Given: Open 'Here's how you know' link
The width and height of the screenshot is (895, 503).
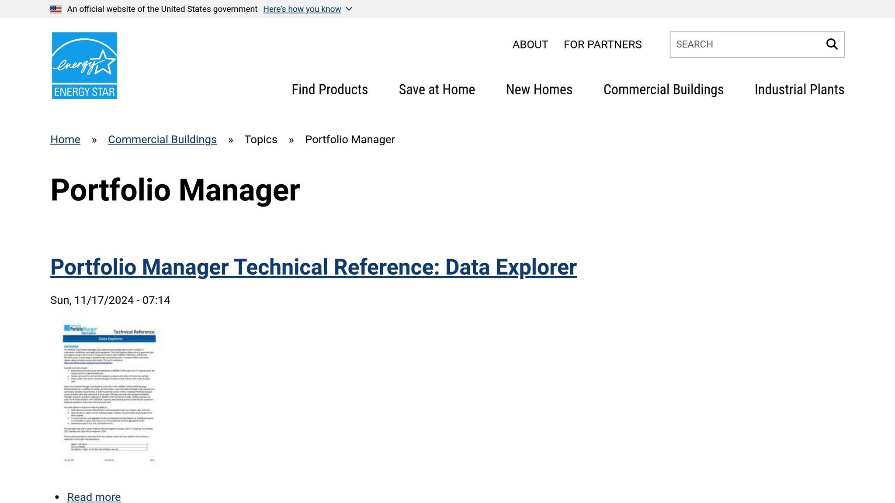Looking at the screenshot, I should tap(302, 9).
